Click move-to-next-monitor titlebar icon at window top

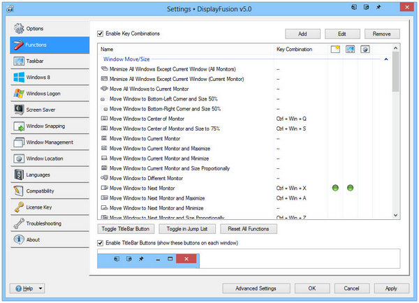pyautogui.click(x=354, y=7)
